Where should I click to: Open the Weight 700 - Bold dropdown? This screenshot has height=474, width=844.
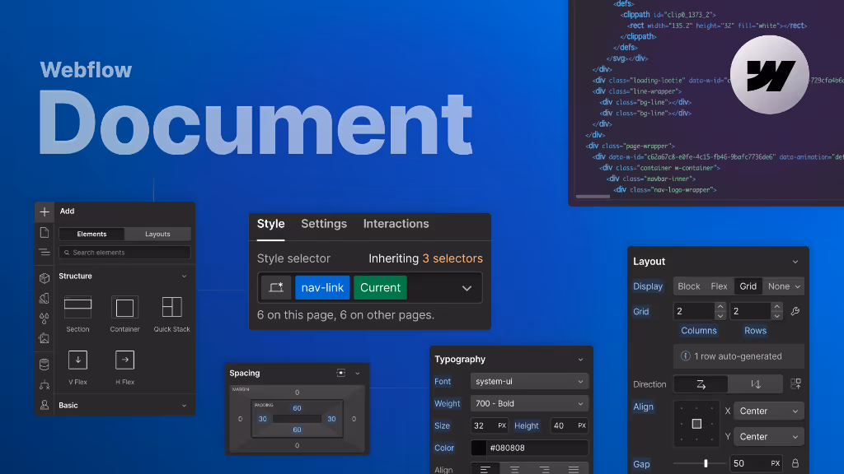pos(529,403)
